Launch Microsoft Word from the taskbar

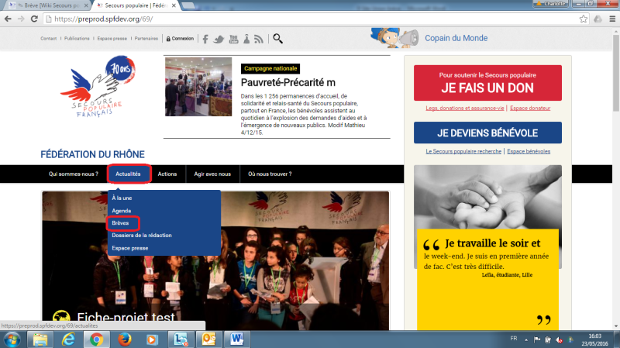236,339
